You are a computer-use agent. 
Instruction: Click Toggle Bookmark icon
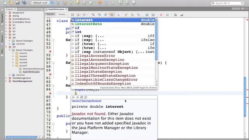click(x=139, y=15)
